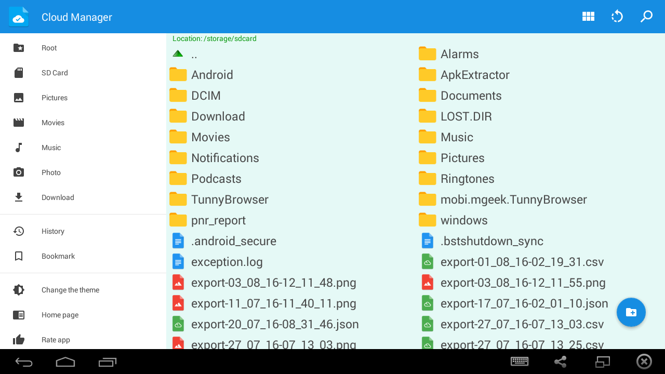Image resolution: width=665 pixels, height=374 pixels.
Task: Open the DCIM folder
Action: (206, 95)
